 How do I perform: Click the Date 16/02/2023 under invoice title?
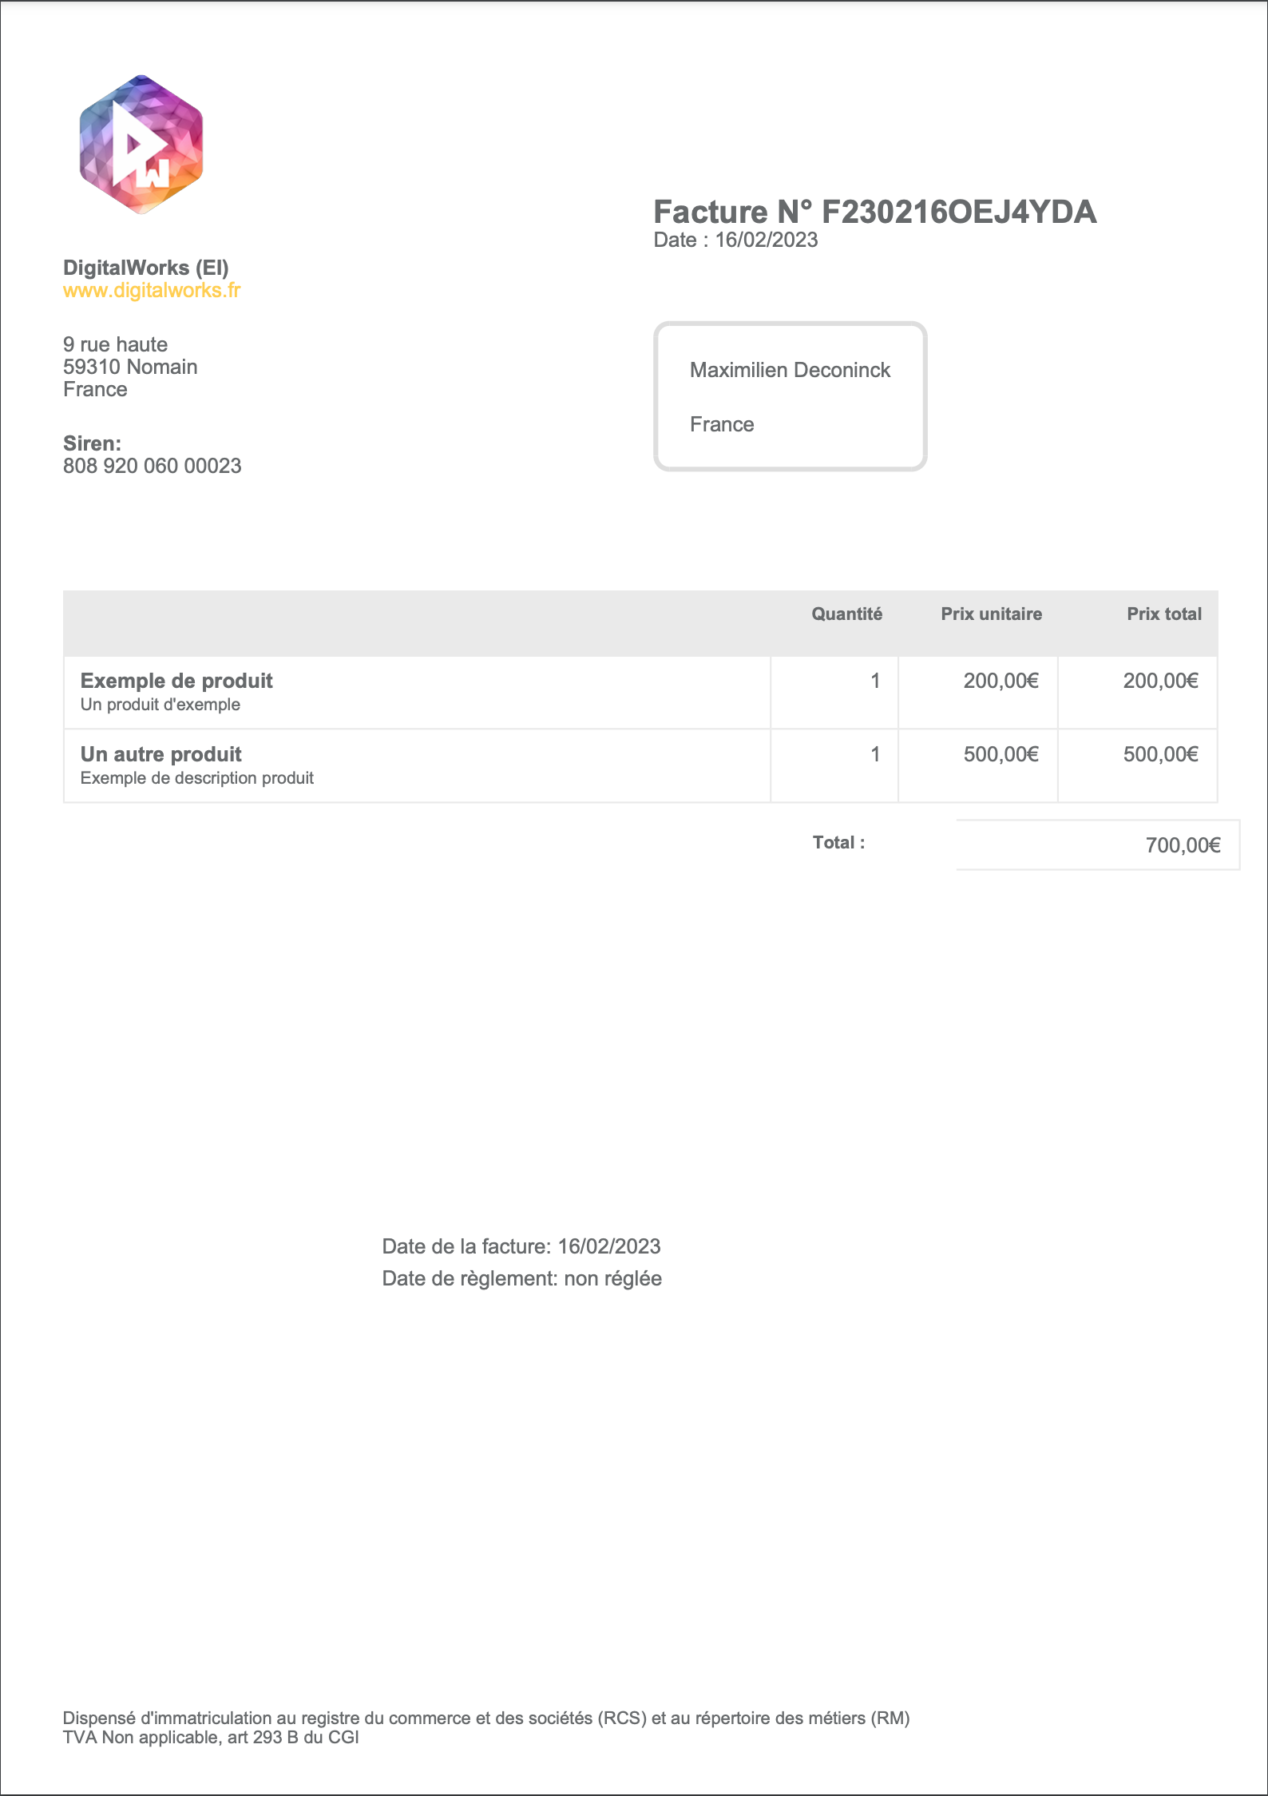(735, 240)
